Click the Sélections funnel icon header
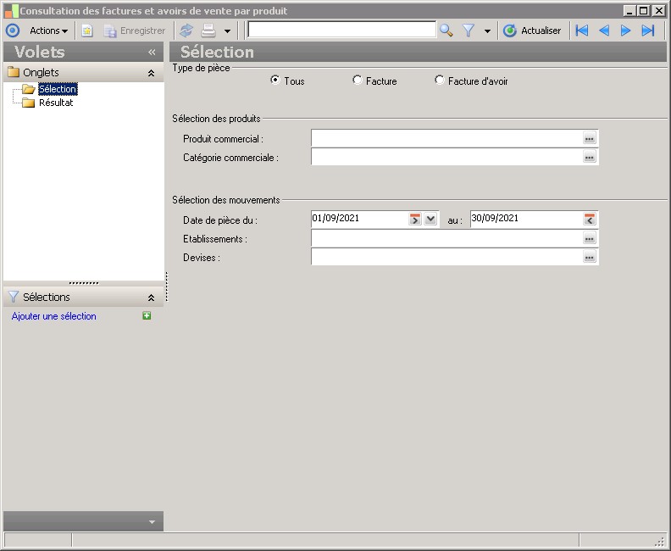The height and width of the screenshot is (551, 671). [x=14, y=296]
